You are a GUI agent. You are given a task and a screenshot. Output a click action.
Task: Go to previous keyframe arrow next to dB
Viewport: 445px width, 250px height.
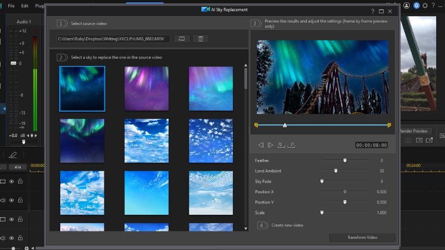click(28, 136)
